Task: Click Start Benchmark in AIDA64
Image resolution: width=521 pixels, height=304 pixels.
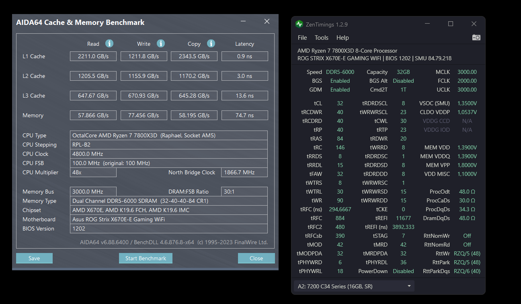Action: tap(146, 258)
